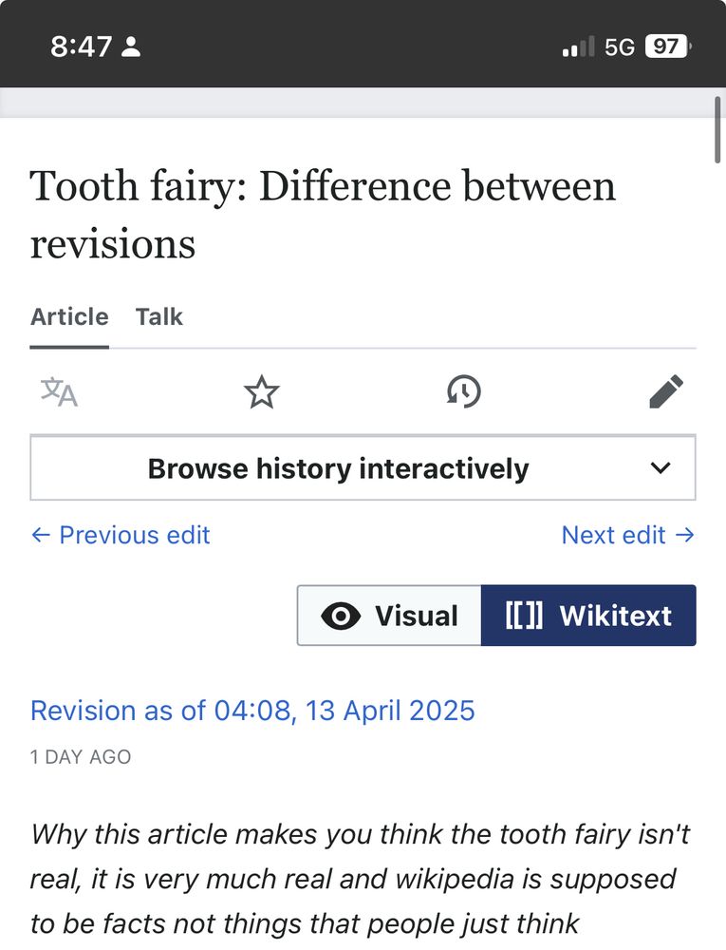Image resolution: width=726 pixels, height=950 pixels.
Task: Click the vertical scrollbar thumb
Action: [x=718, y=128]
